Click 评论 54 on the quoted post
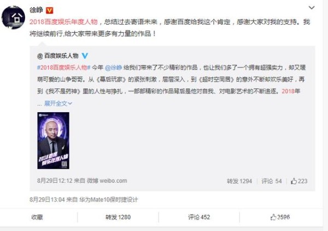The width and height of the screenshot is (328, 231). click(272, 181)
